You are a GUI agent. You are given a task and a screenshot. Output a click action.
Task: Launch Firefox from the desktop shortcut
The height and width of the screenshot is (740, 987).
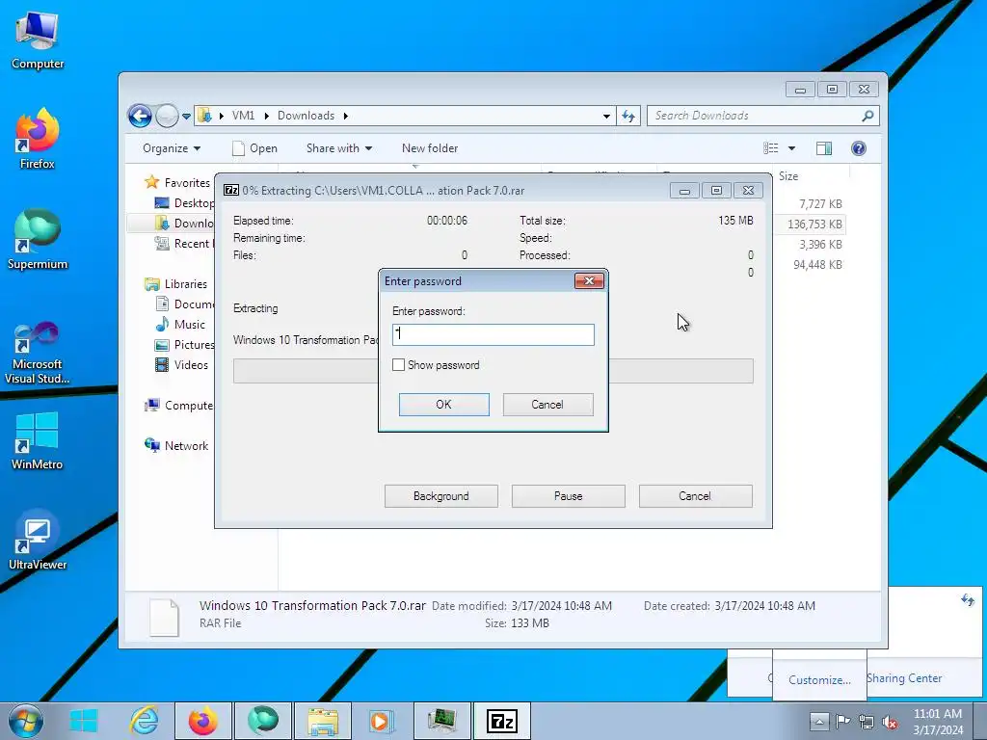[x=38, y=139]
